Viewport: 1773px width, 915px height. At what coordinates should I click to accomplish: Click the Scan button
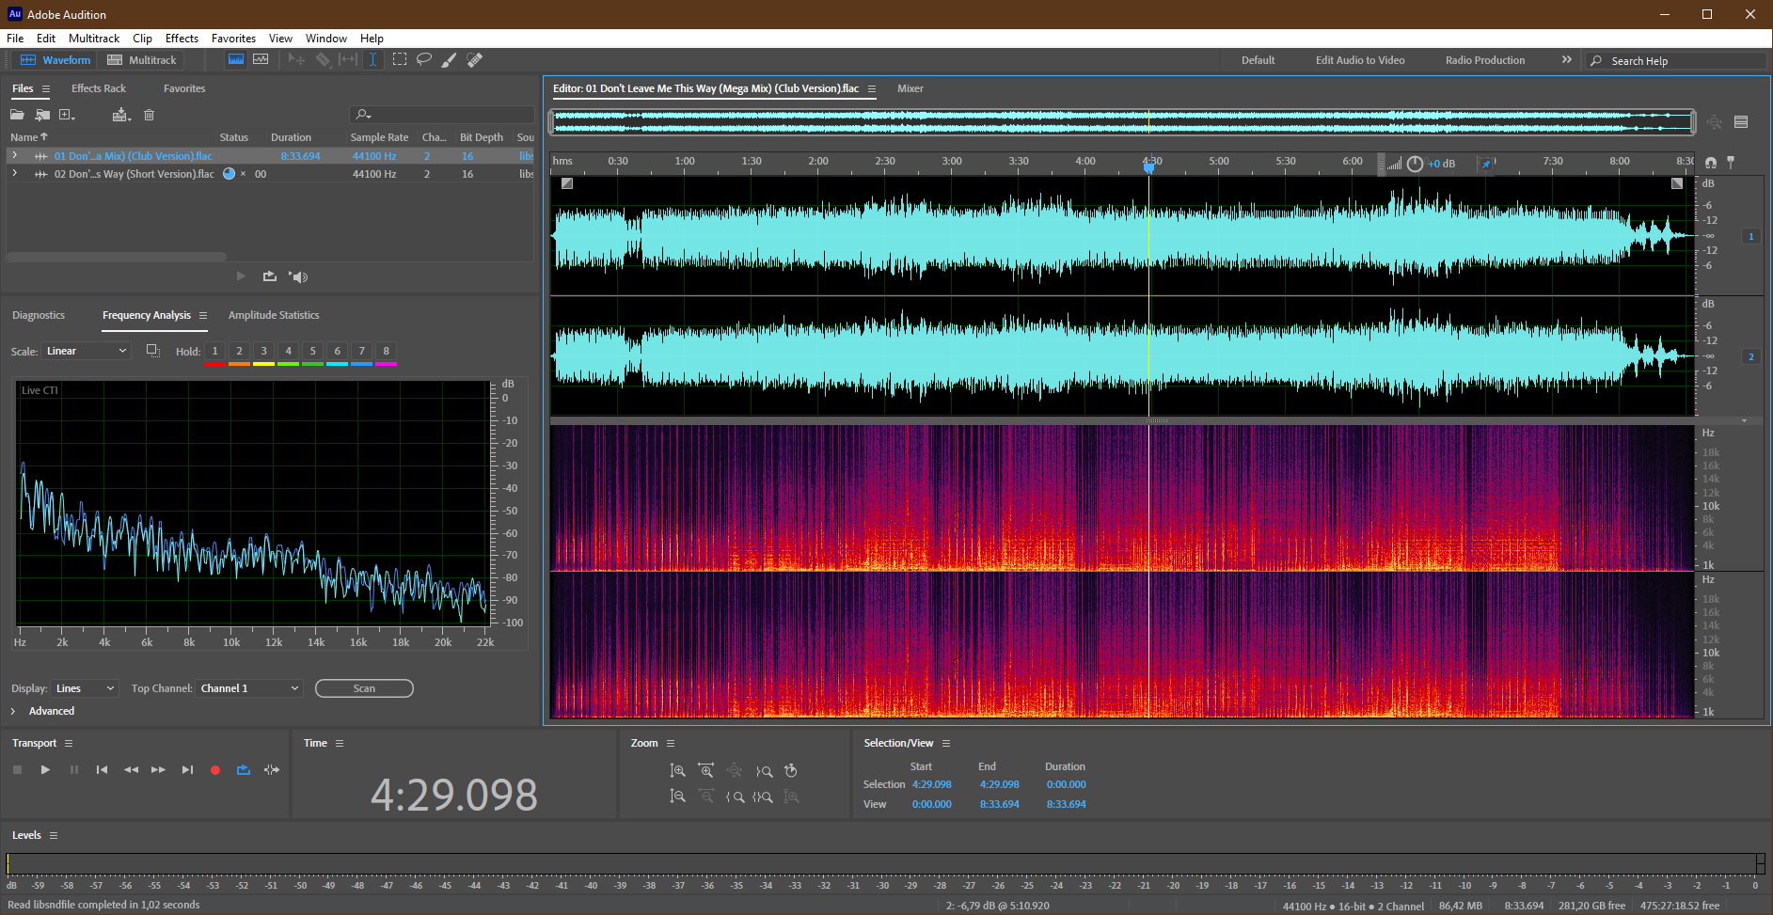coord(364,688)
